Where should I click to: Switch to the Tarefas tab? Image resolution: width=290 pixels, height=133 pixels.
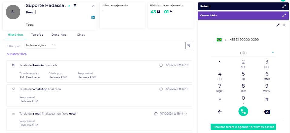click(x=37, y=35)
